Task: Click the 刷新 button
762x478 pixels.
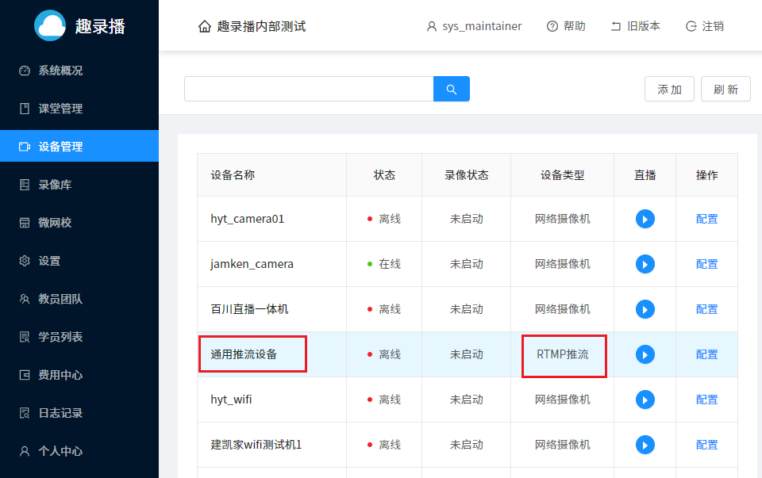Action: pyautogui.click(x=725, y=89)
